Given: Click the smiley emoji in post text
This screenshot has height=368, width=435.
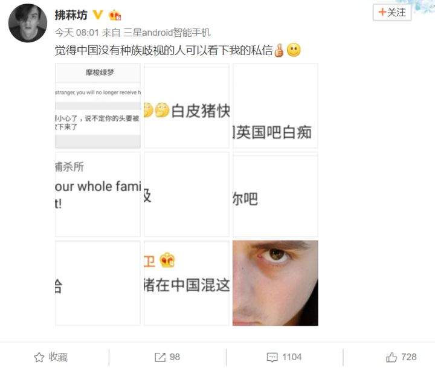Looking at the screenshot, I should (x=294, y=50).
